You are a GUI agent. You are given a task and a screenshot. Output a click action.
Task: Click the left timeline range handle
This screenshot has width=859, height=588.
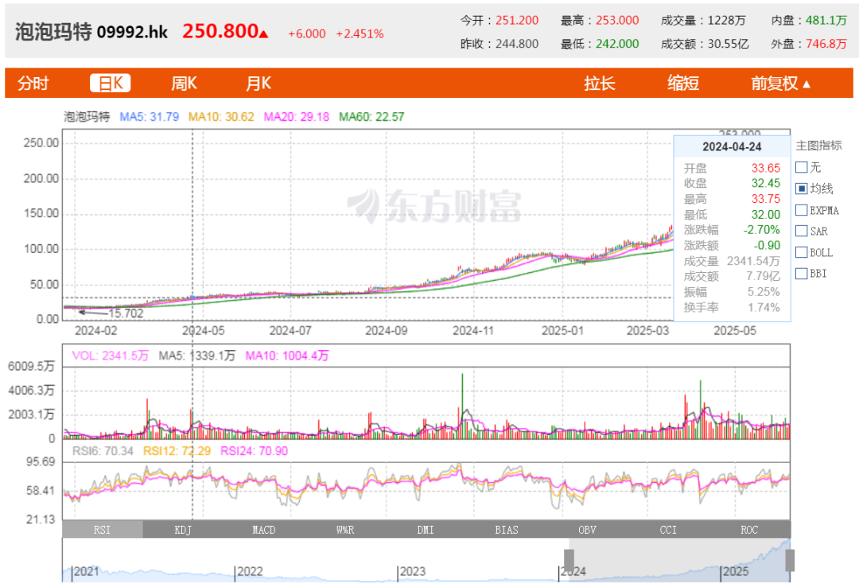point(569,560)
